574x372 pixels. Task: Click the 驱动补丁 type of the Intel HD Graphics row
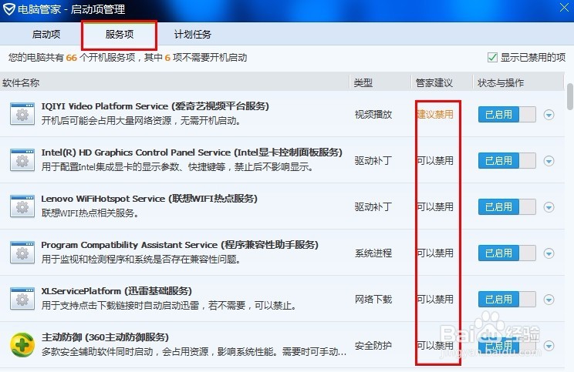coord(373,160)
